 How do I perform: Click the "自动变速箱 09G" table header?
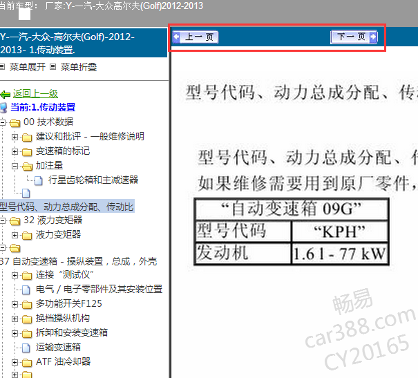click(x=292, y=209)
